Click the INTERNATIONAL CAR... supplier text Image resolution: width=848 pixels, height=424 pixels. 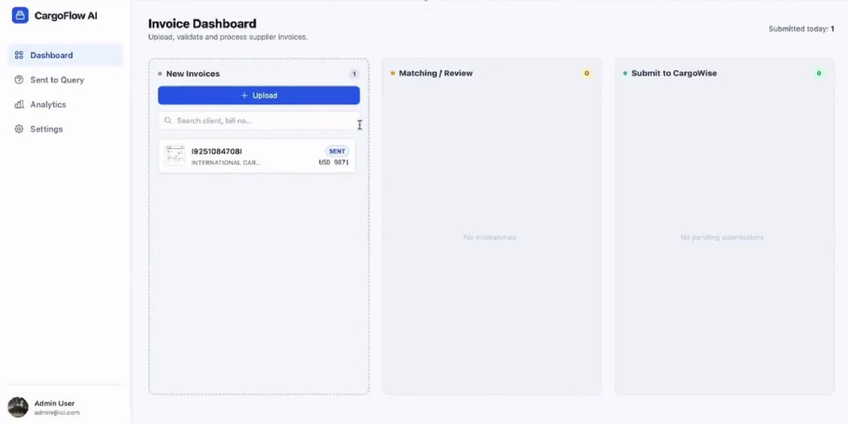click(x=226, y=163)
